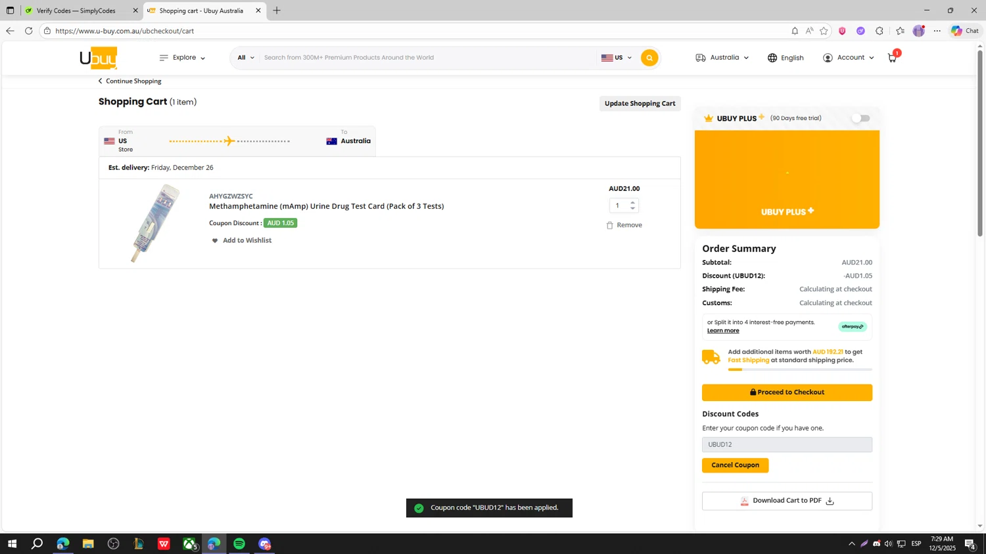Open the All categories search dropdown
Viewport: 986px width, 554px height.
click(246, 58)
